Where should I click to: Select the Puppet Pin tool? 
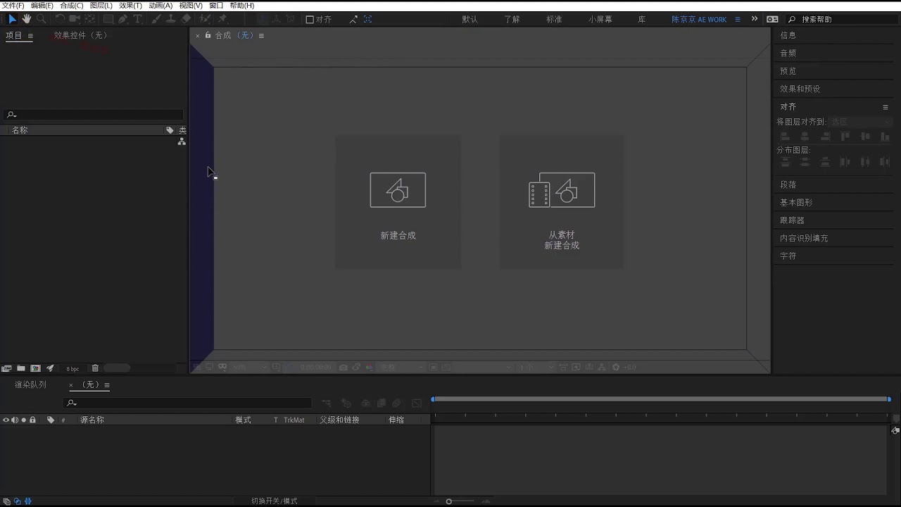(222, 19)
